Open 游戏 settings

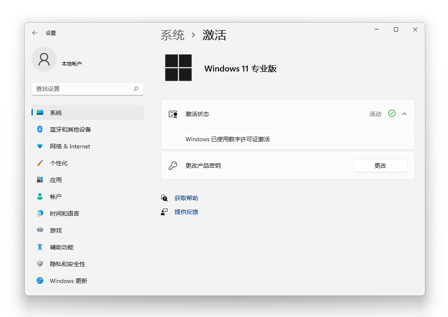pos(88,230)
